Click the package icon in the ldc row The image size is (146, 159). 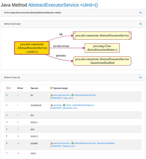point(52,95)
